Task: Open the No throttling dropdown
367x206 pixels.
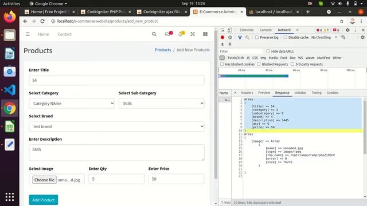Action: tap(324, 37)
